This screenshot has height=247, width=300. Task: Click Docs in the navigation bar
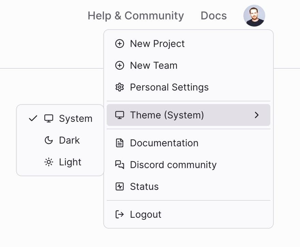[214, 15]
